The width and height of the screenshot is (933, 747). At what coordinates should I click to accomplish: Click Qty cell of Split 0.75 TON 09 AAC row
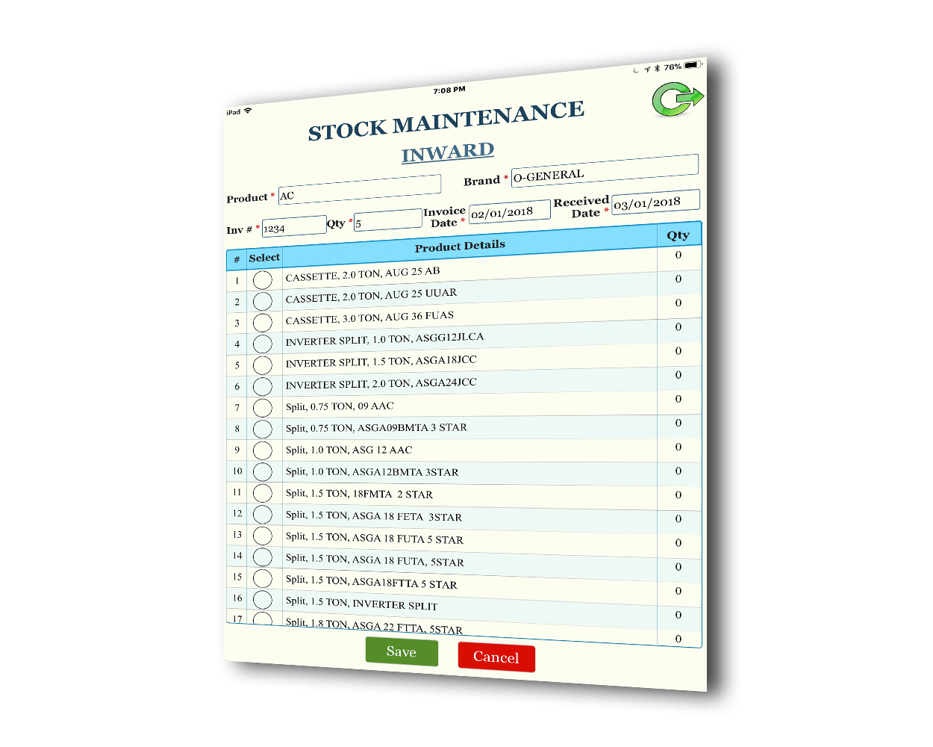coord(678,399)
